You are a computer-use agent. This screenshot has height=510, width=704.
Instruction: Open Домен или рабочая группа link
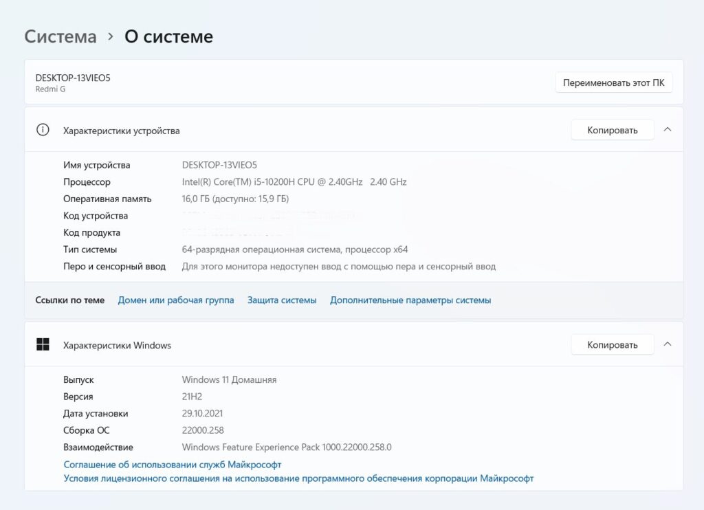(176, 300)
